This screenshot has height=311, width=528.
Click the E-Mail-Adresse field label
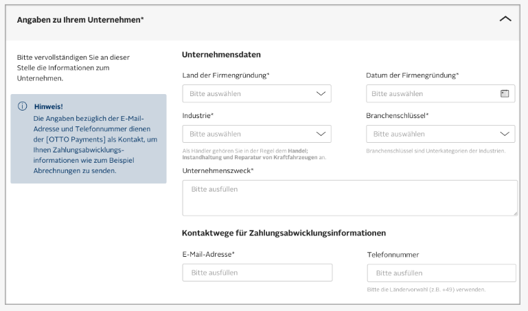[x=208, y=254]
